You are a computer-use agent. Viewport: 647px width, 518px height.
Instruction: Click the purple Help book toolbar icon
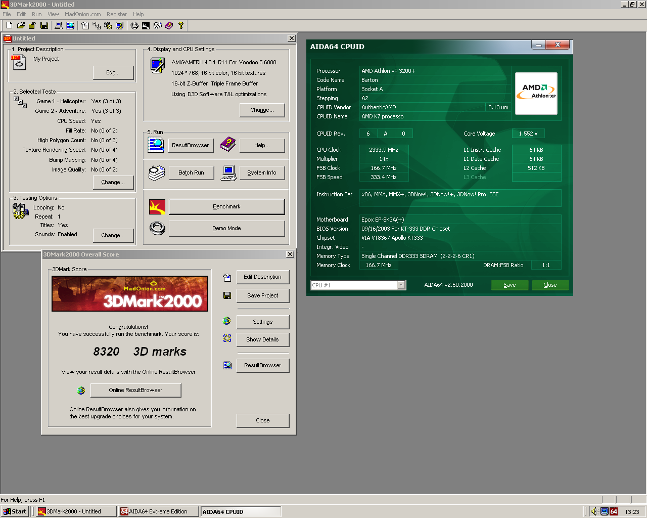click(169, 25)
